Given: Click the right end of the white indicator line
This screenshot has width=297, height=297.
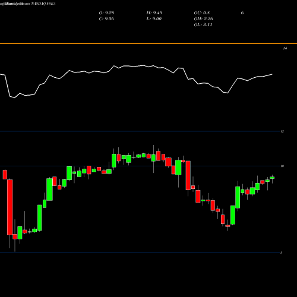Looking at the screenshot, I should [x=272, y=74].
